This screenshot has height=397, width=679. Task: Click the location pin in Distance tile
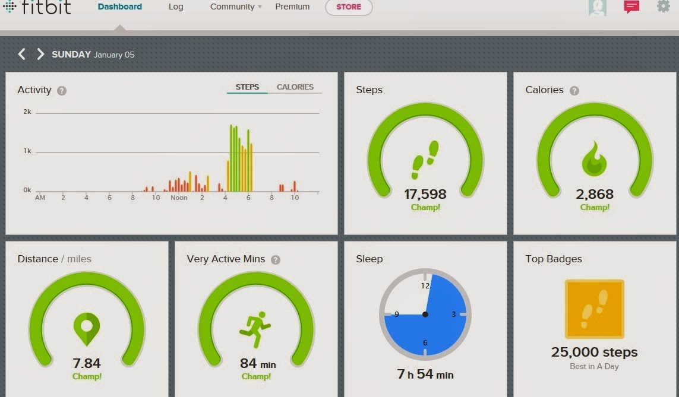click(87, 329)
